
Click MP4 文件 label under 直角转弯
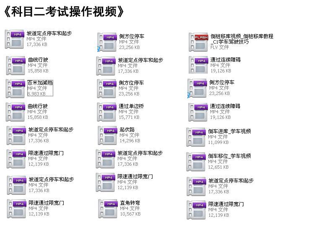130,208
